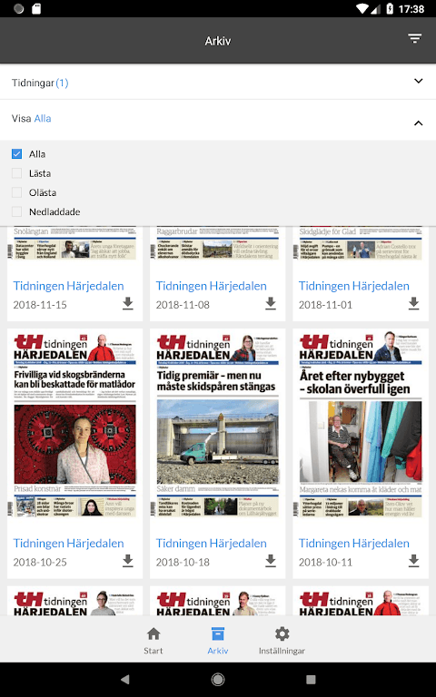Open Tidningen Härjedalen title dated 2018-10-25
The image size is (436, 697).
[x=68, y=544]
